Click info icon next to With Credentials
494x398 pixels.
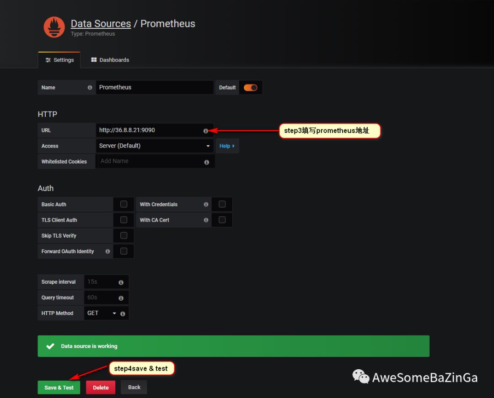coord(206,204)
